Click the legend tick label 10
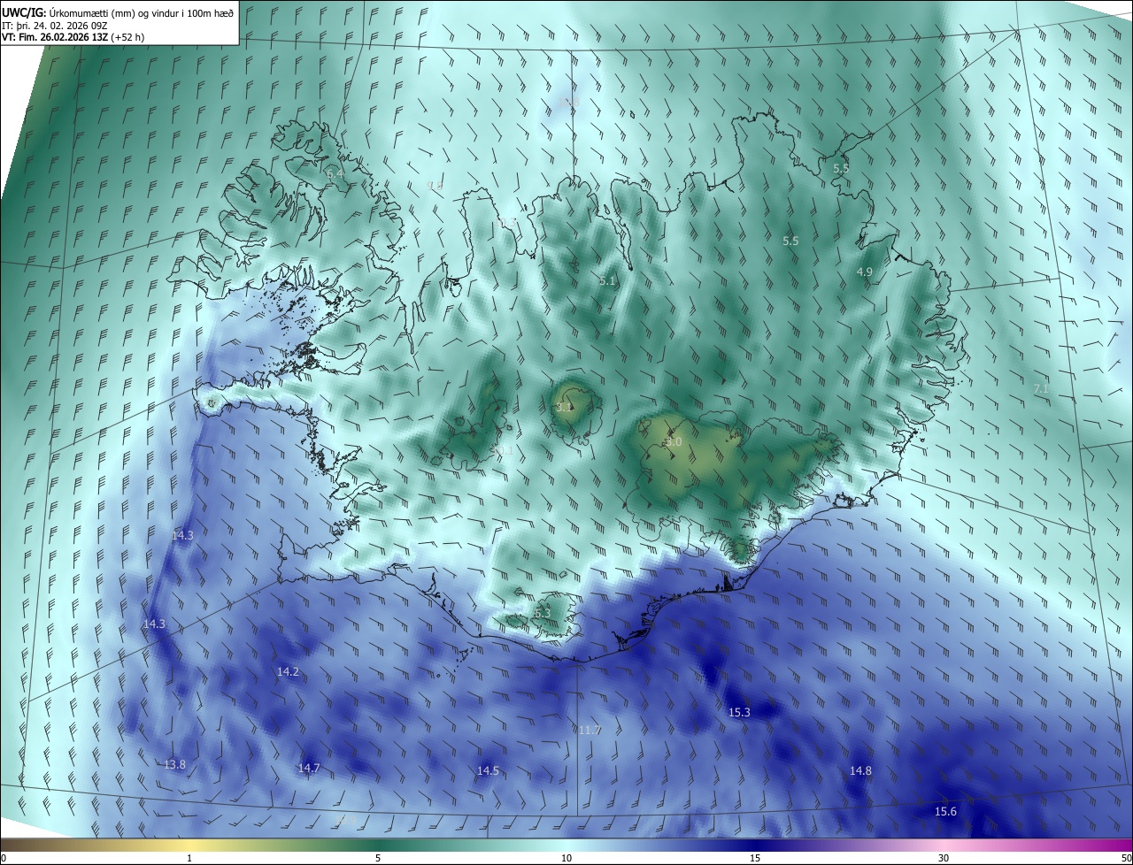The image size is (1133, 865). point(566,858)
